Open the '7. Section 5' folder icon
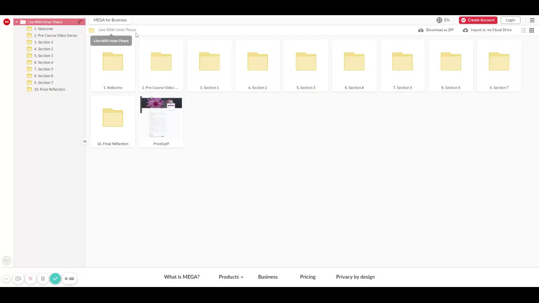Screen dimensions: 539x303 403,61
